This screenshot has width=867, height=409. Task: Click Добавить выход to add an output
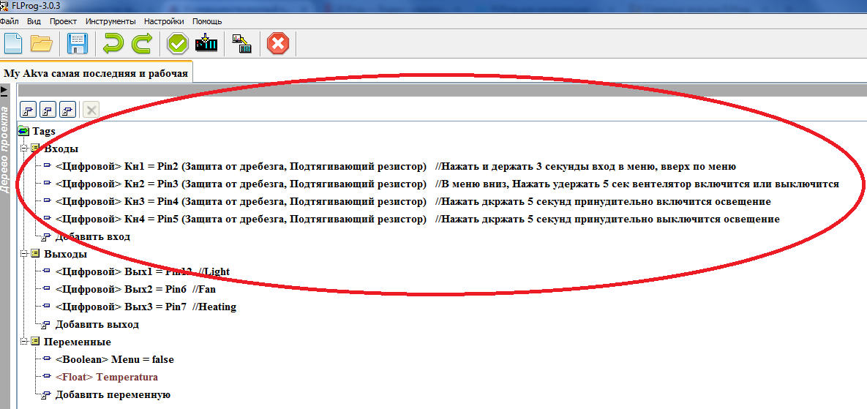point(97,324)
